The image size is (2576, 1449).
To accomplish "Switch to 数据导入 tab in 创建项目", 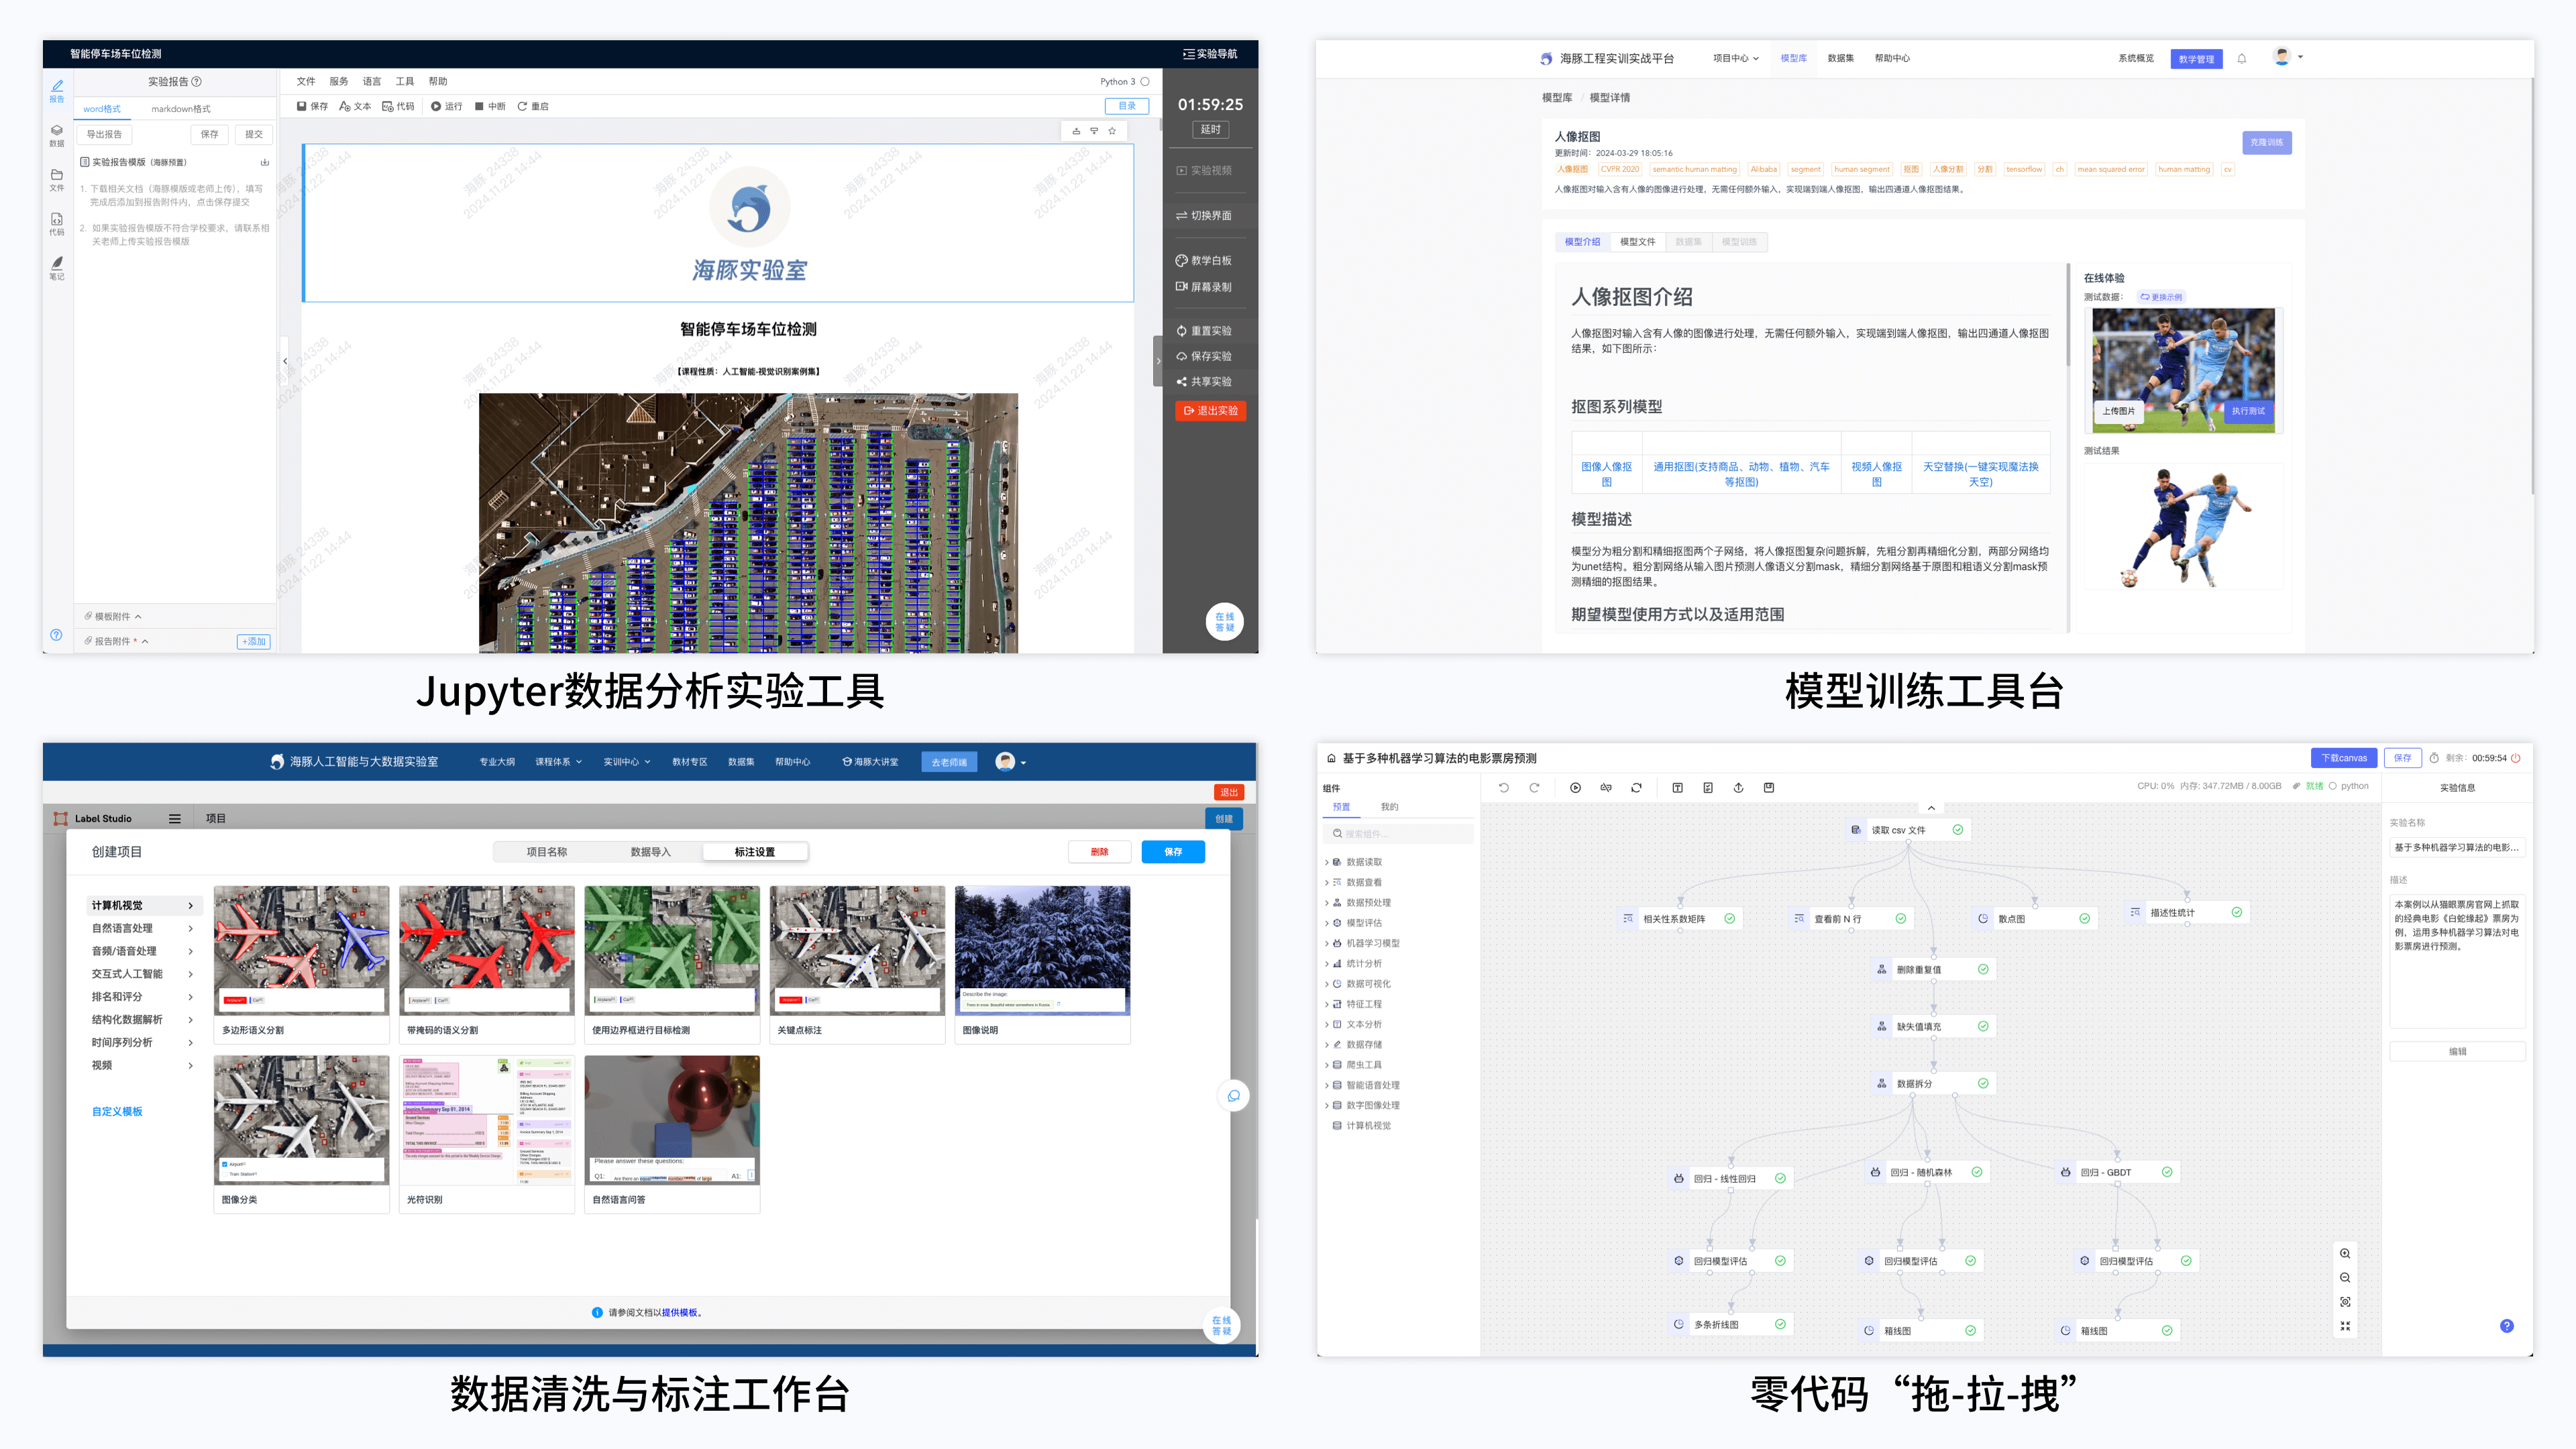I will coord(650,852).
